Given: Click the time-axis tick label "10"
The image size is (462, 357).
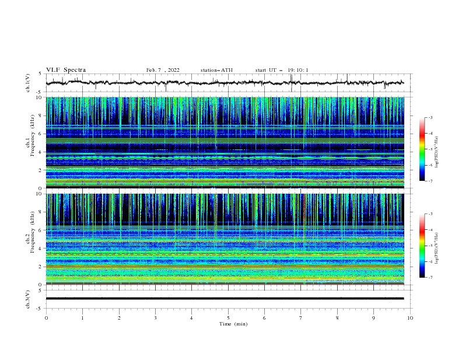Looking at the screenshot, I should (410, 318).
